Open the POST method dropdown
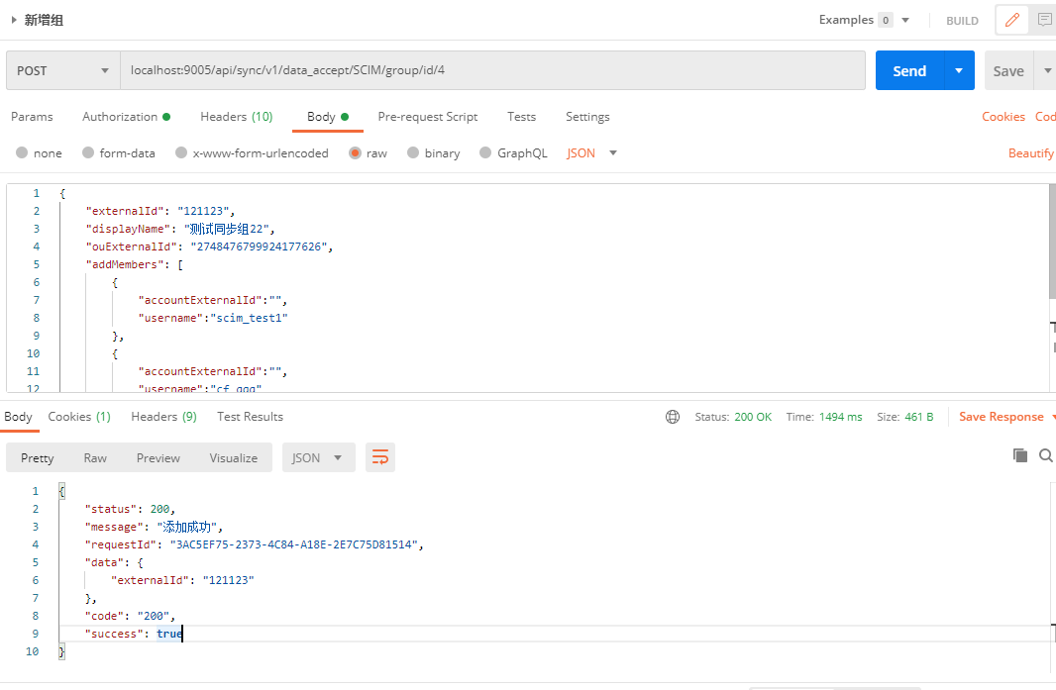The image size is (1056, 690). click(x=62, y=71)
